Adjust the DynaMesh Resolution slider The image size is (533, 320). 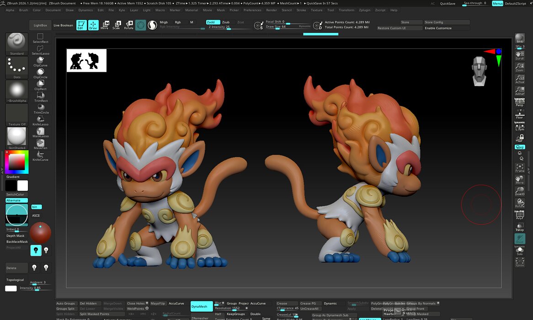click(231, 309)
